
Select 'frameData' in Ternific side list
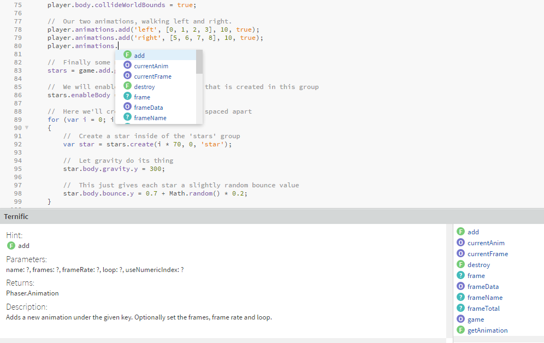483,287
